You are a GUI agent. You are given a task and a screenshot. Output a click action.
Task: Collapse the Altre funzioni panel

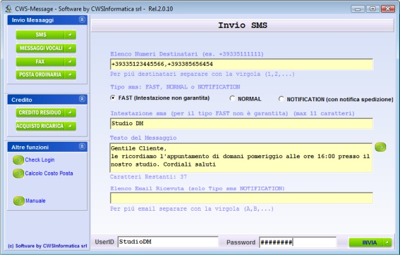pyautogui.click(x=82, y=146)
